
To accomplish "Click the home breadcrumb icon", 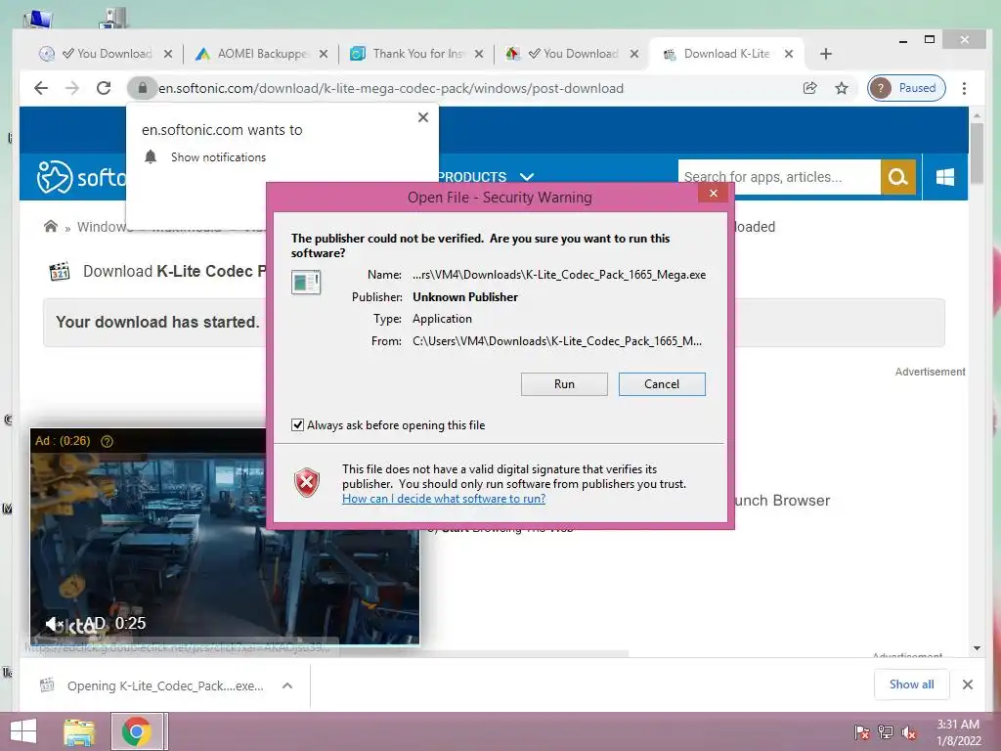I will pyautogui.click(x=51, y=226).
